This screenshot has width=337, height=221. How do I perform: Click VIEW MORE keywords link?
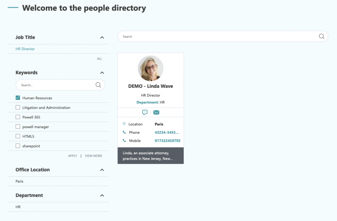click(94, 156)
